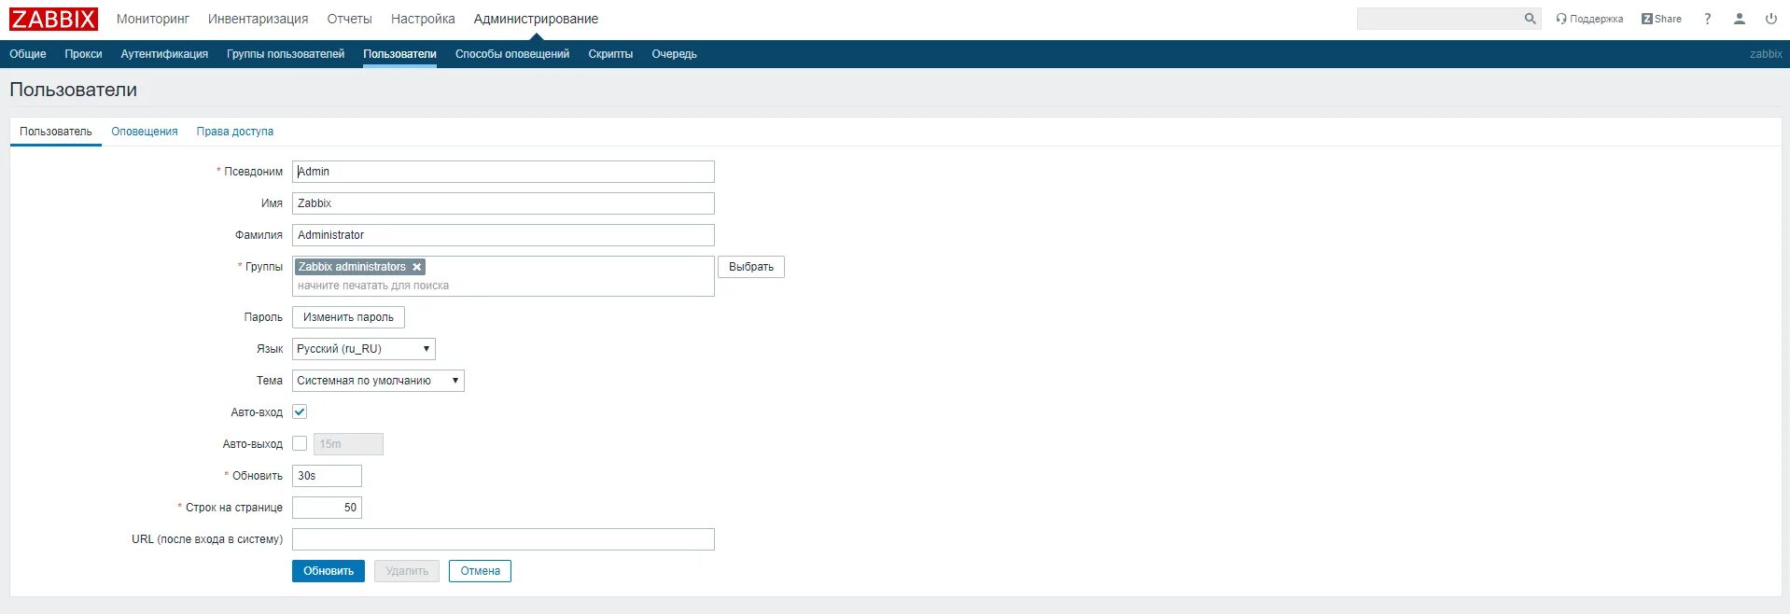Click the logout power icon
Screen dimensions: 1790x614
point(1771,19)
